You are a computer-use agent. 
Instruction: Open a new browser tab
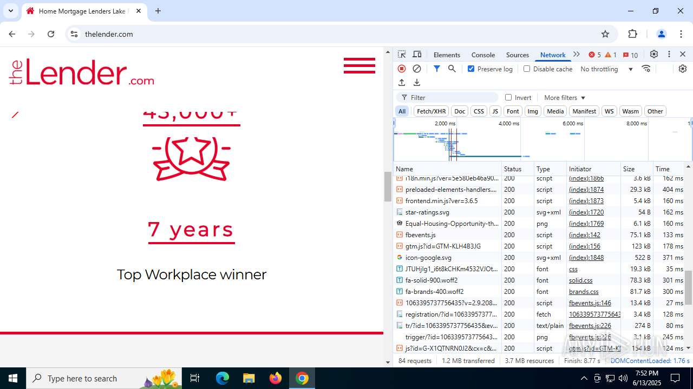coord(158,11)
